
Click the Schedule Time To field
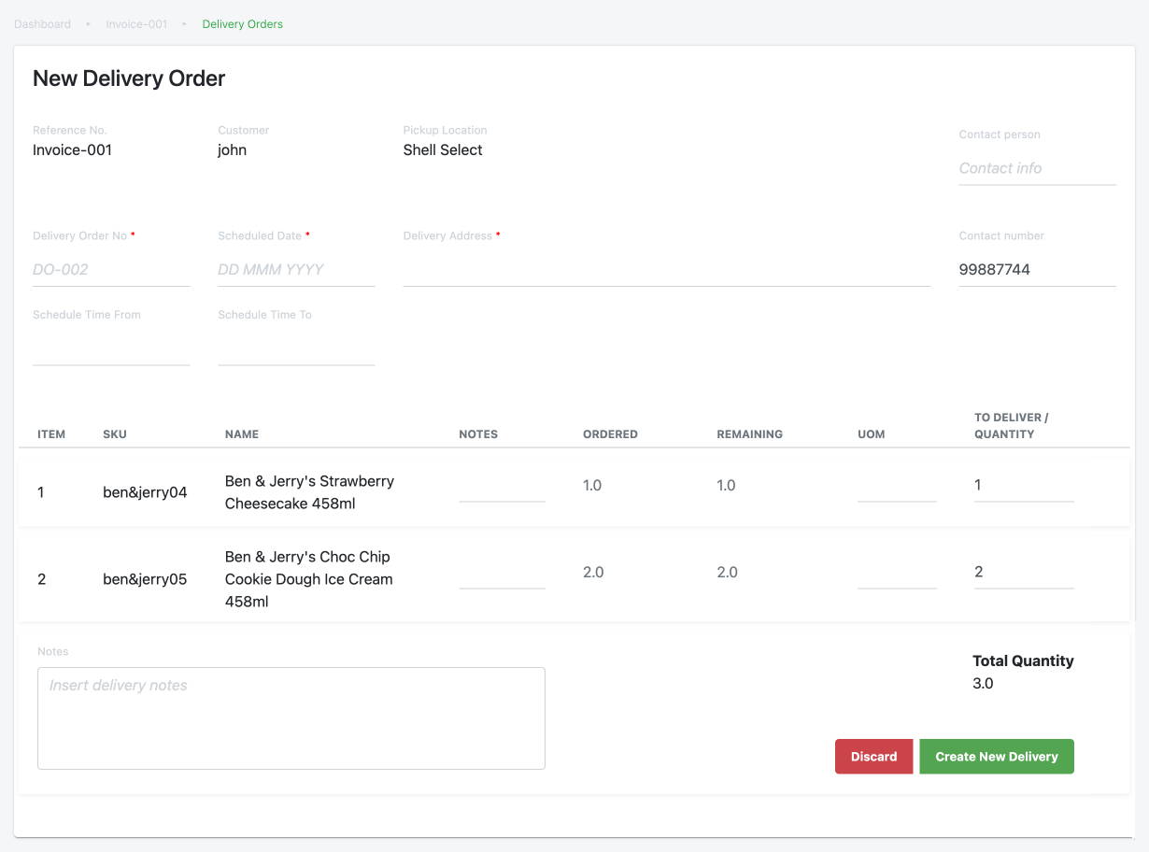point(296,348)
